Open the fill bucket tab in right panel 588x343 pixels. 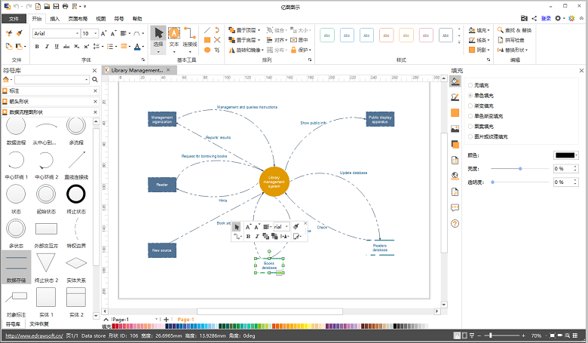(455, 81)
